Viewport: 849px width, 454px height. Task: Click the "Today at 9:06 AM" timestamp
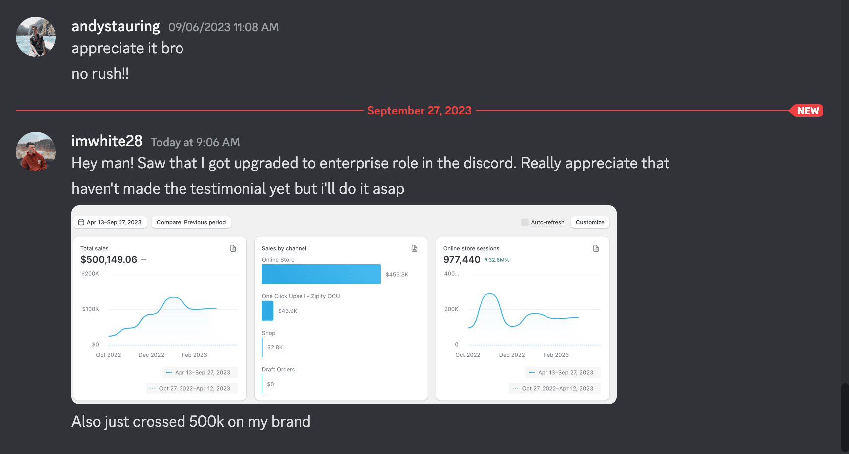tap(195, 142)
